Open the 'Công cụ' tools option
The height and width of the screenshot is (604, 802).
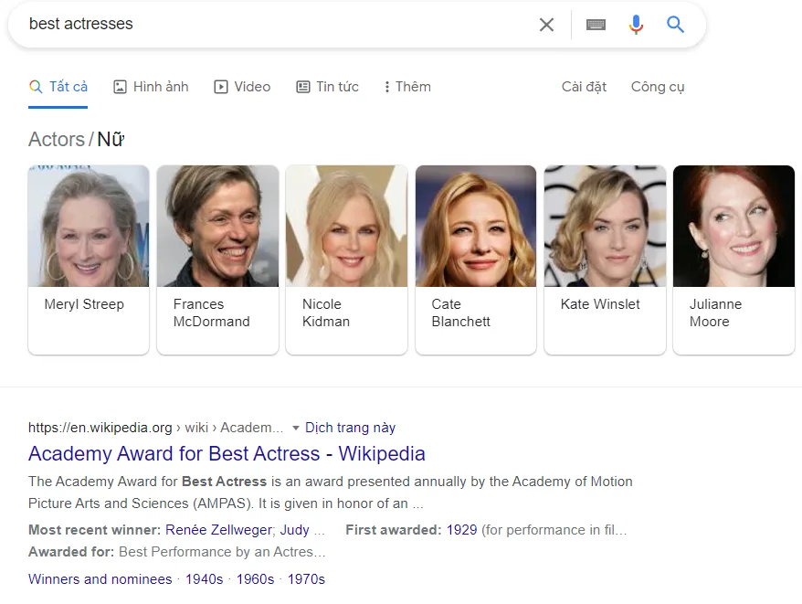(658, 87)
